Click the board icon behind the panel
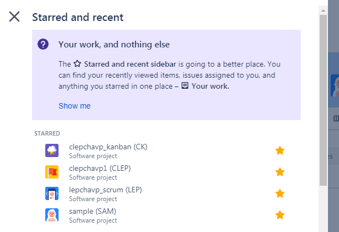339x232 pixels. coord(336,118)
